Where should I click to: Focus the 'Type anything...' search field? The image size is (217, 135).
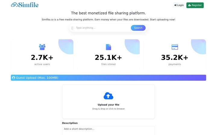coord(102,28)
